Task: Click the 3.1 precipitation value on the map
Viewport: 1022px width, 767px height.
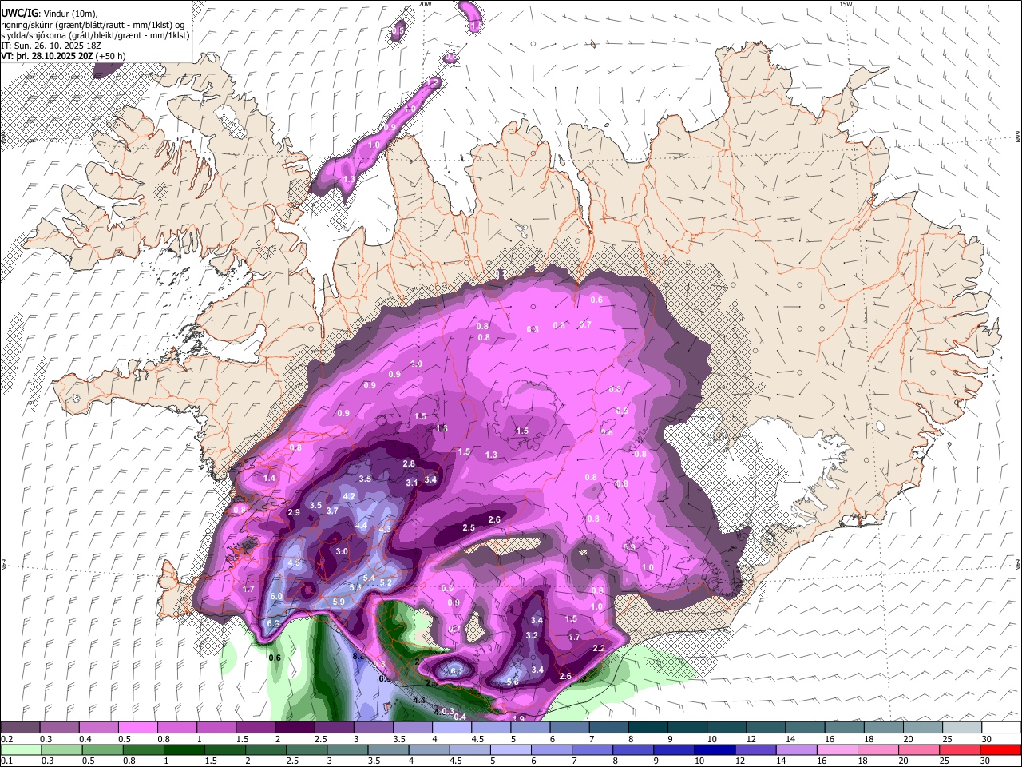Action: click(412, 483)
